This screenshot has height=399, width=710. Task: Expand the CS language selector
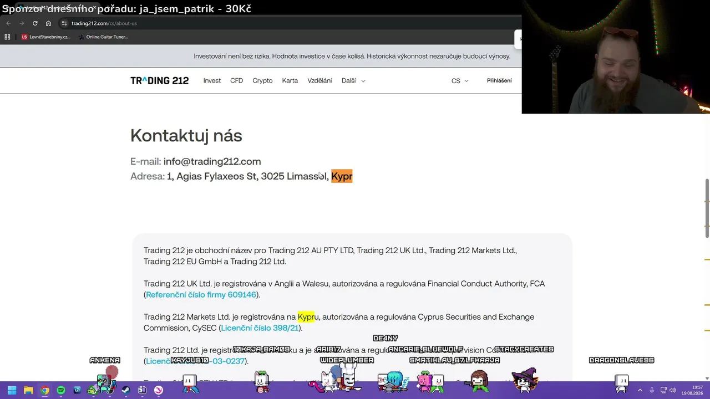coord(460,81)
